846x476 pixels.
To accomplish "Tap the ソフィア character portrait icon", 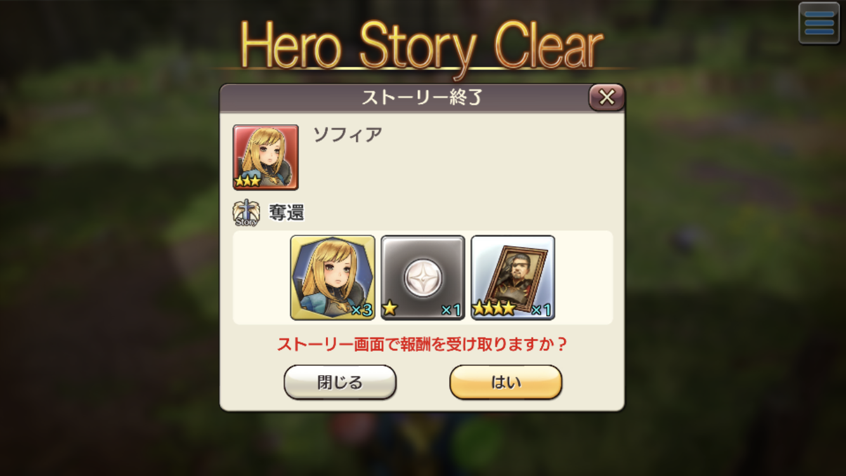I will point(266,157).
